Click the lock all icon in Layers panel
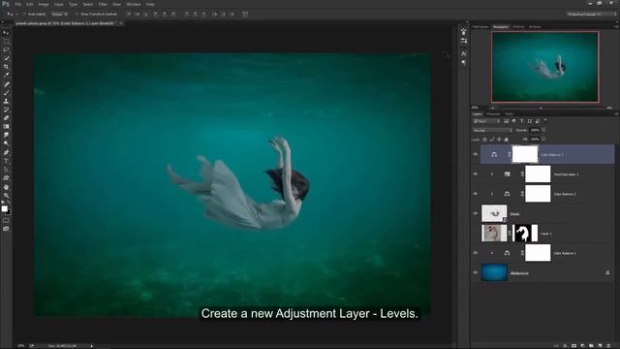This screenshot has height=349, width=620. 506,140
